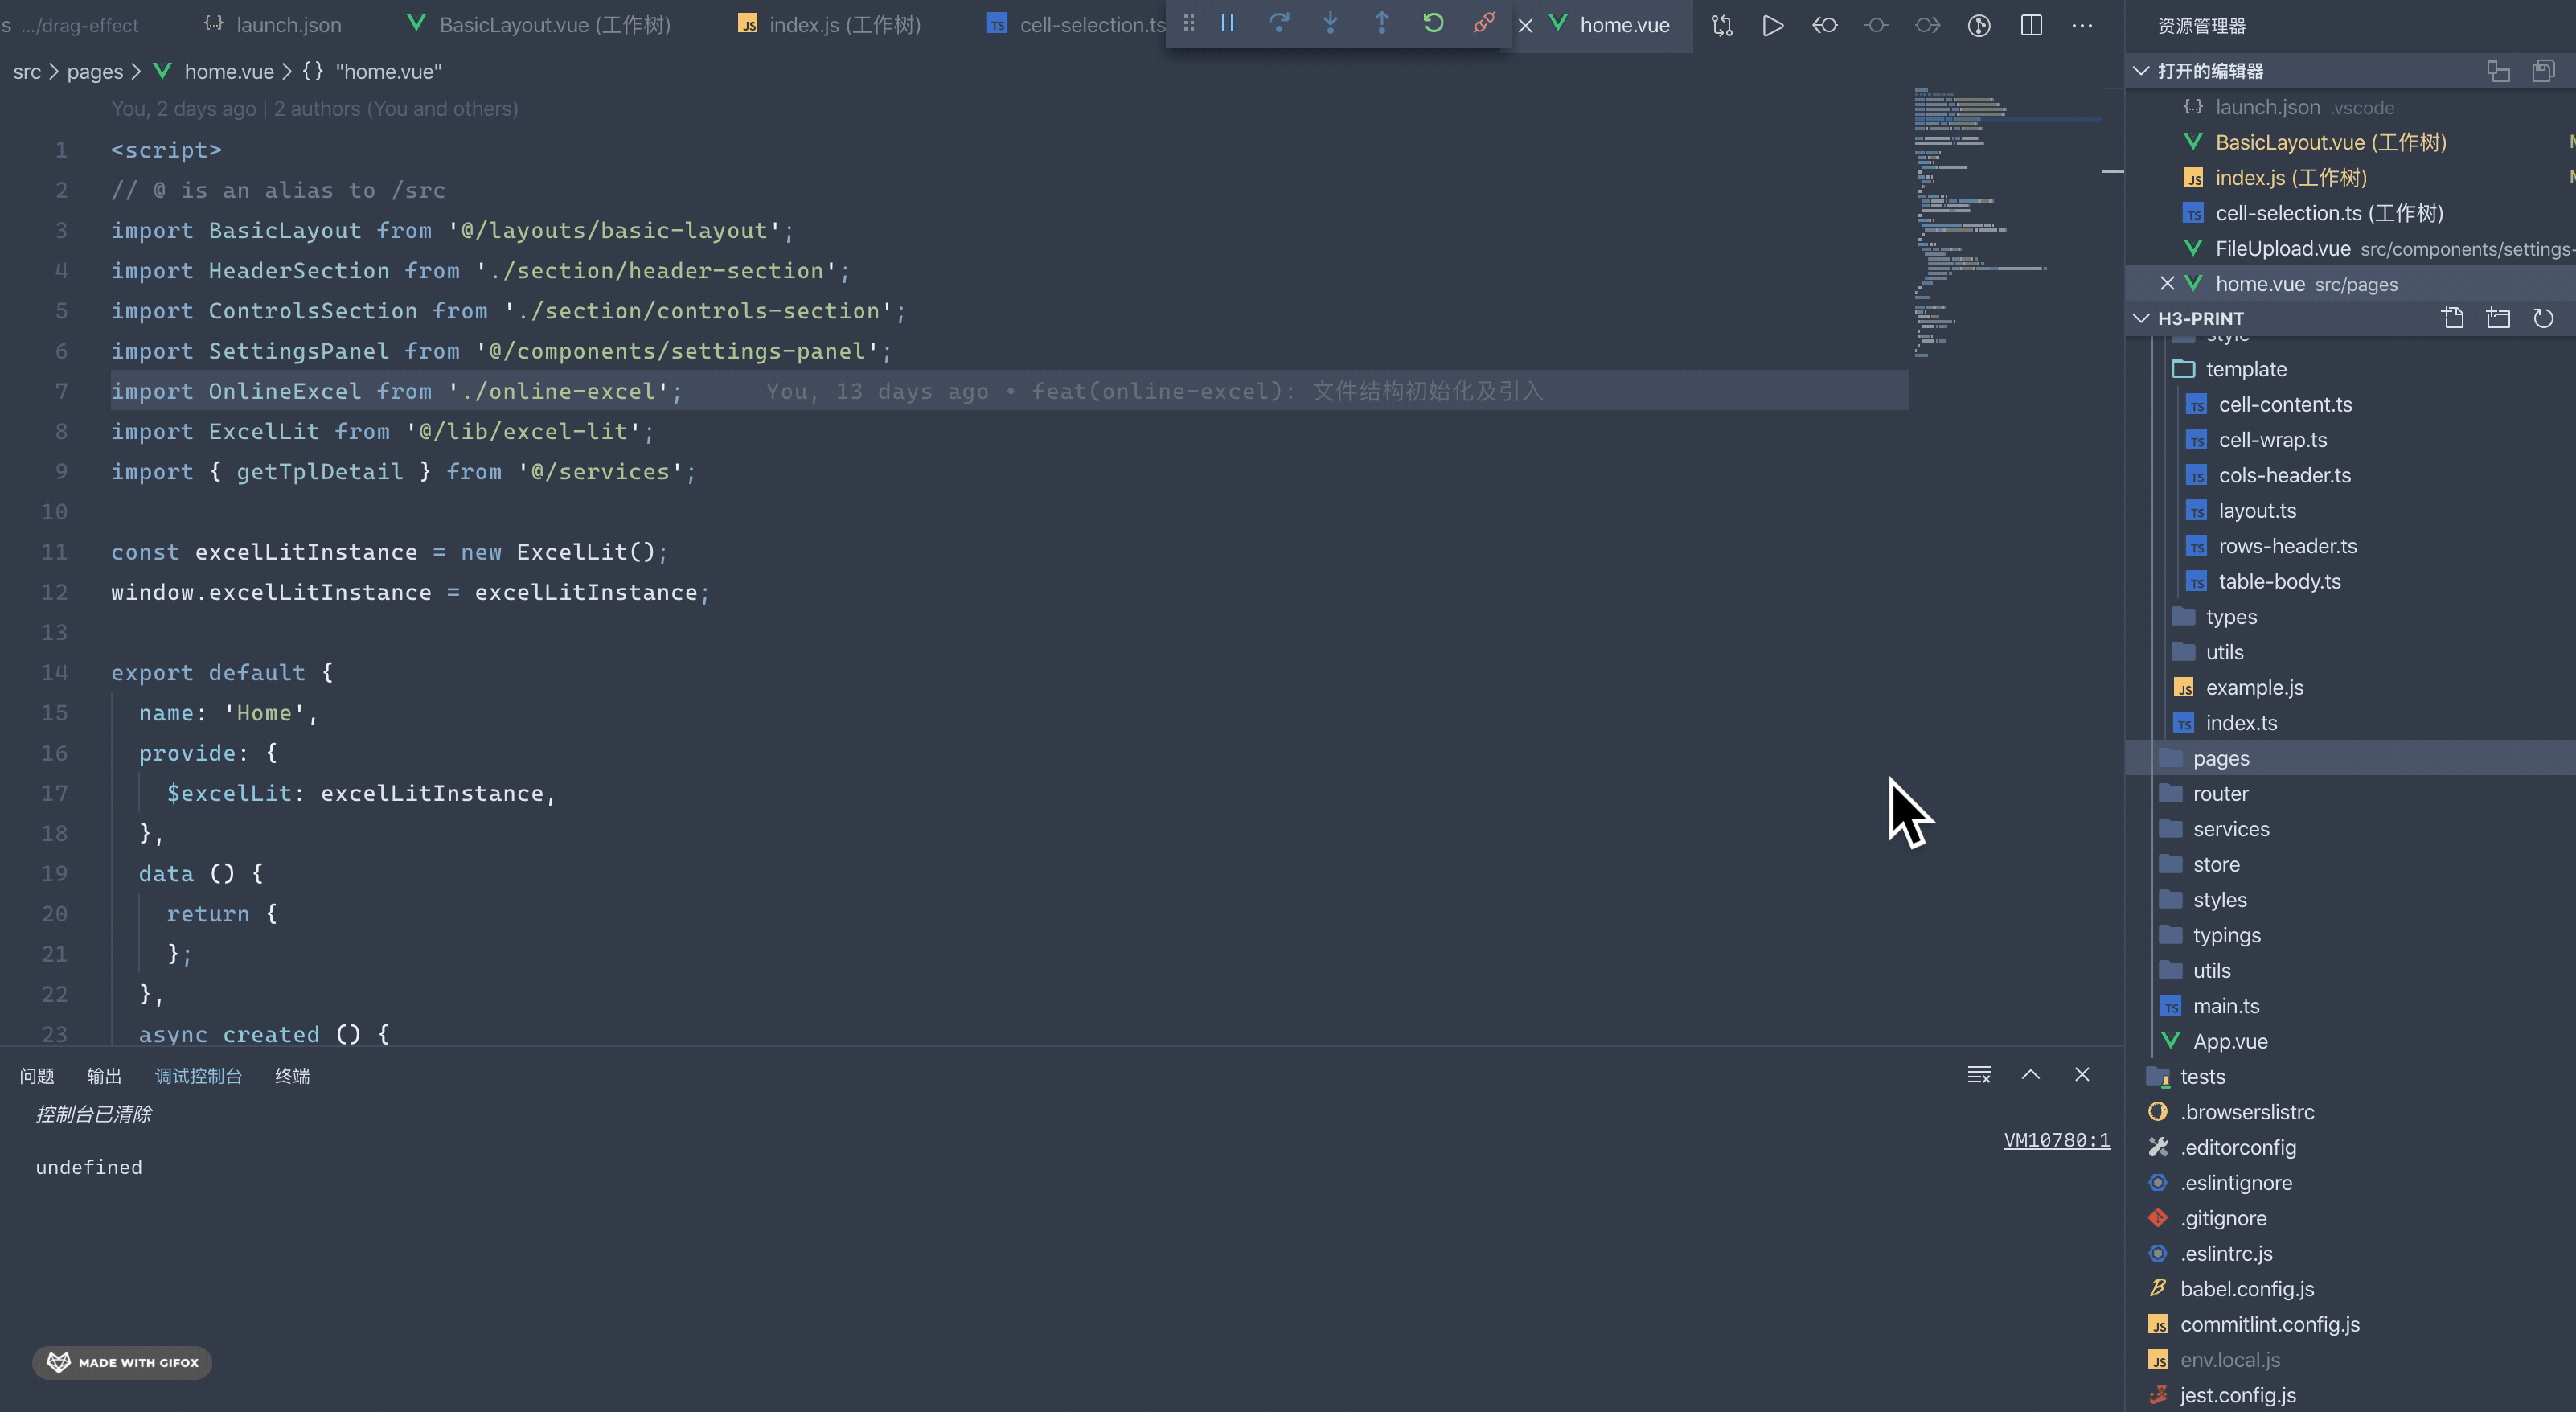
Task: Click the New File icon in H3-PRINT
Action: 2452,318
